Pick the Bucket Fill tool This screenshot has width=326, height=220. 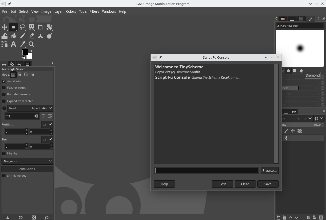pyautogui.click(x=13, y=36)
